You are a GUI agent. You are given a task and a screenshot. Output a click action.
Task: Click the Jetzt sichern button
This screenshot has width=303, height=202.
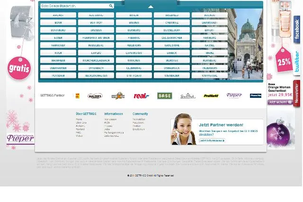click(x=280, y=102)
